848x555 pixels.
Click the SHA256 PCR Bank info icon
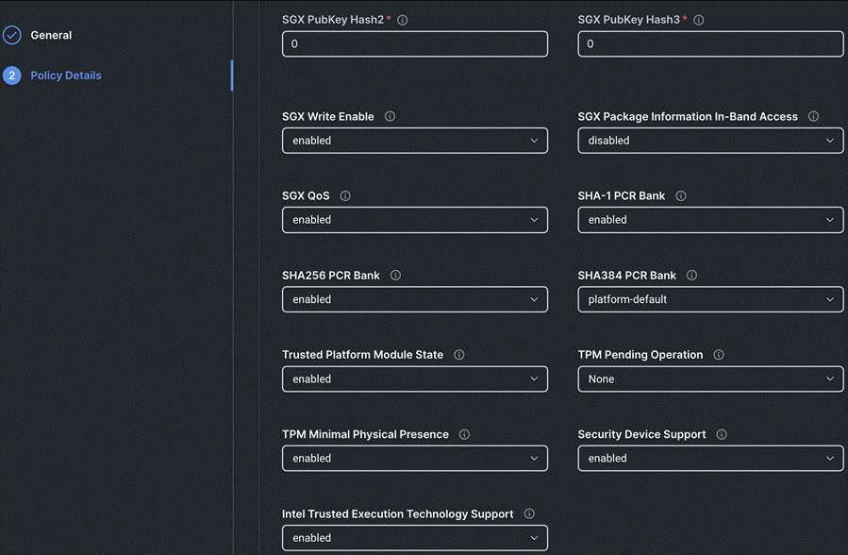pos(395,275)
